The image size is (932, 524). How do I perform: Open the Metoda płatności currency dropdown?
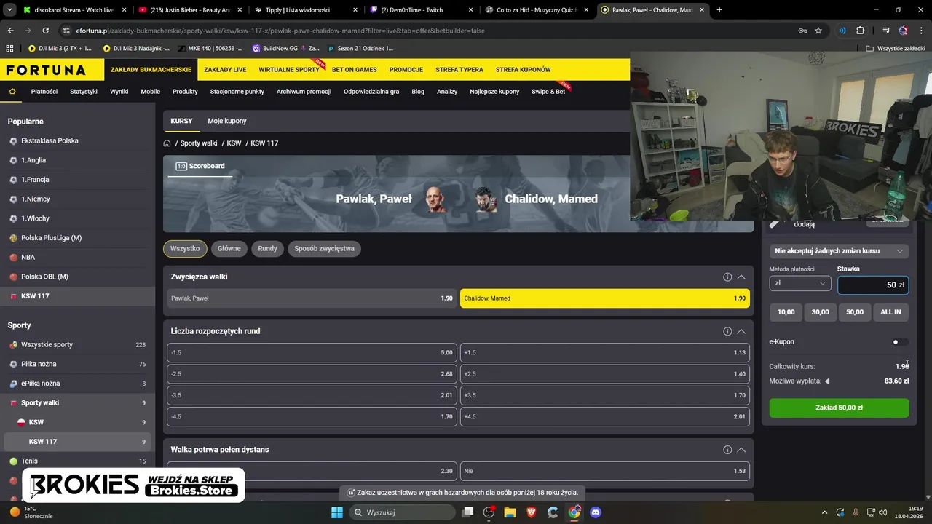tap(800, 284)
